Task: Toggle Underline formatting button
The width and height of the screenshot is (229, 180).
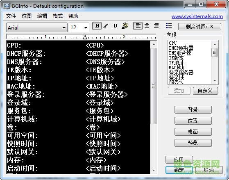Action: [115, 26]
